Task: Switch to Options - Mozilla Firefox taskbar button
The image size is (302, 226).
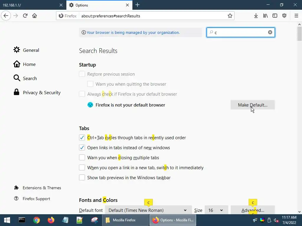Action: point(173,220)
